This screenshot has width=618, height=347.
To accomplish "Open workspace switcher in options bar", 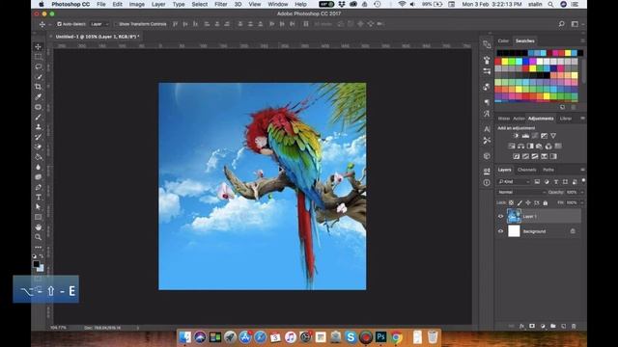I will (576, 24).
